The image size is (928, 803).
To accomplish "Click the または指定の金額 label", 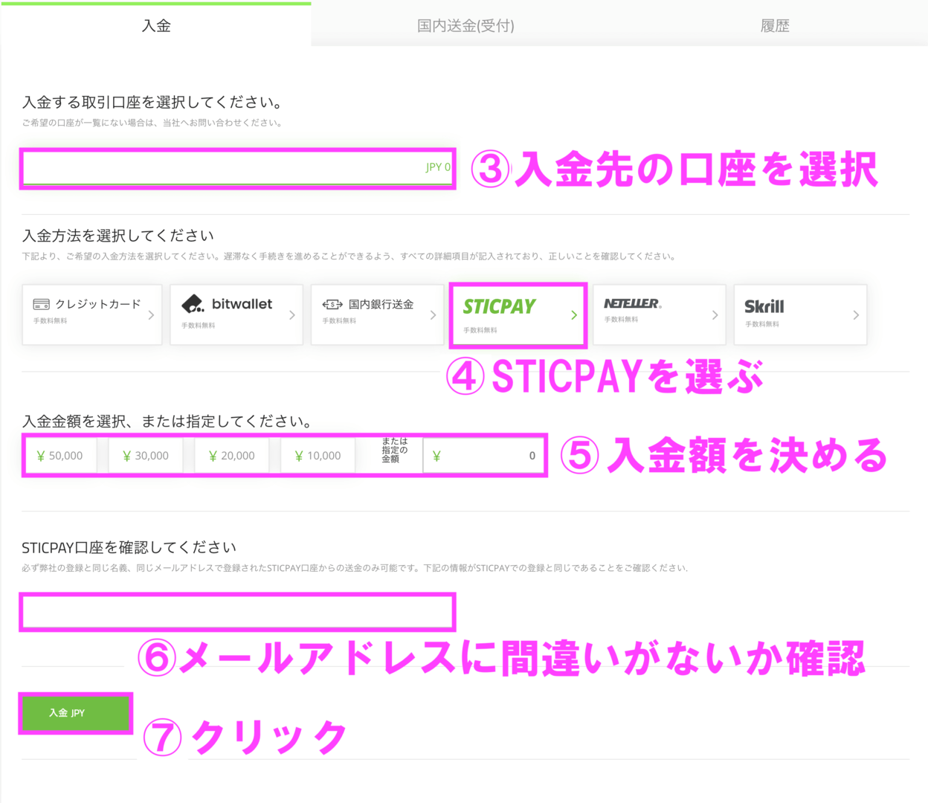I will point(395,450).
